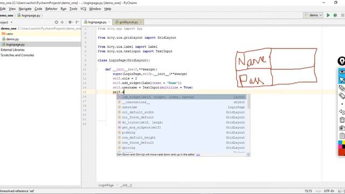Click the camera screenshot icon in drawing toolbar
Screen dimensions: 345x194
pos(342,128)
